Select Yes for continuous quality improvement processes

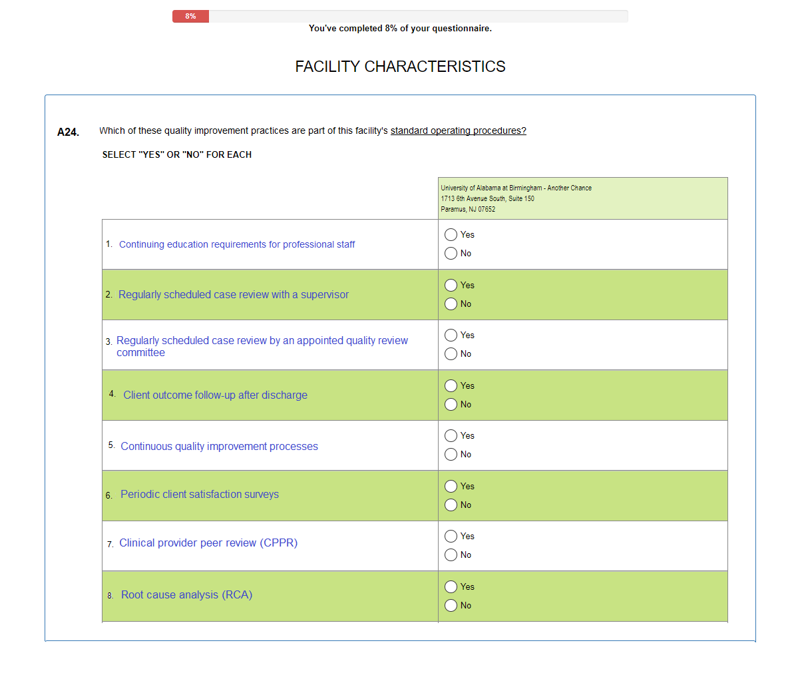coord(451,436)
